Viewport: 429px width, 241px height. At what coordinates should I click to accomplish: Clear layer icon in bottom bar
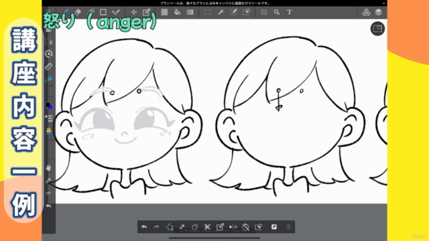[x=258, y=227]
